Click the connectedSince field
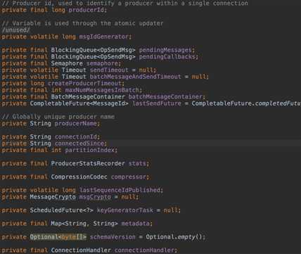 coord(79,143)
